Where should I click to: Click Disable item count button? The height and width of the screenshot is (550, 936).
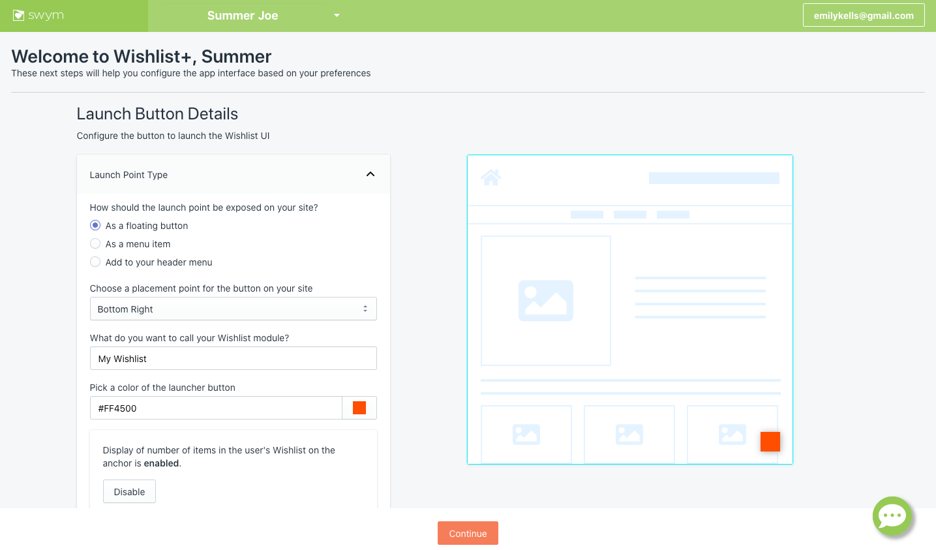(129, 492)
